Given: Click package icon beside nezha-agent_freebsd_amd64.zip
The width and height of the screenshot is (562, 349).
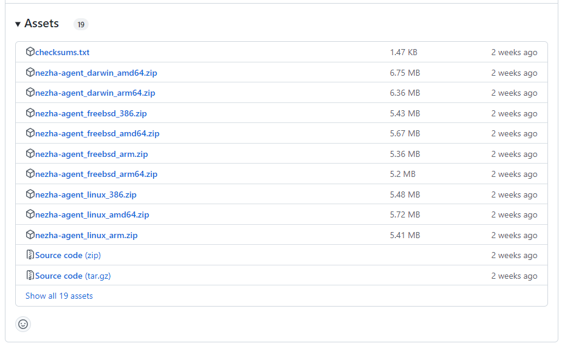Looking at the screenshot, I should point(30,133).
